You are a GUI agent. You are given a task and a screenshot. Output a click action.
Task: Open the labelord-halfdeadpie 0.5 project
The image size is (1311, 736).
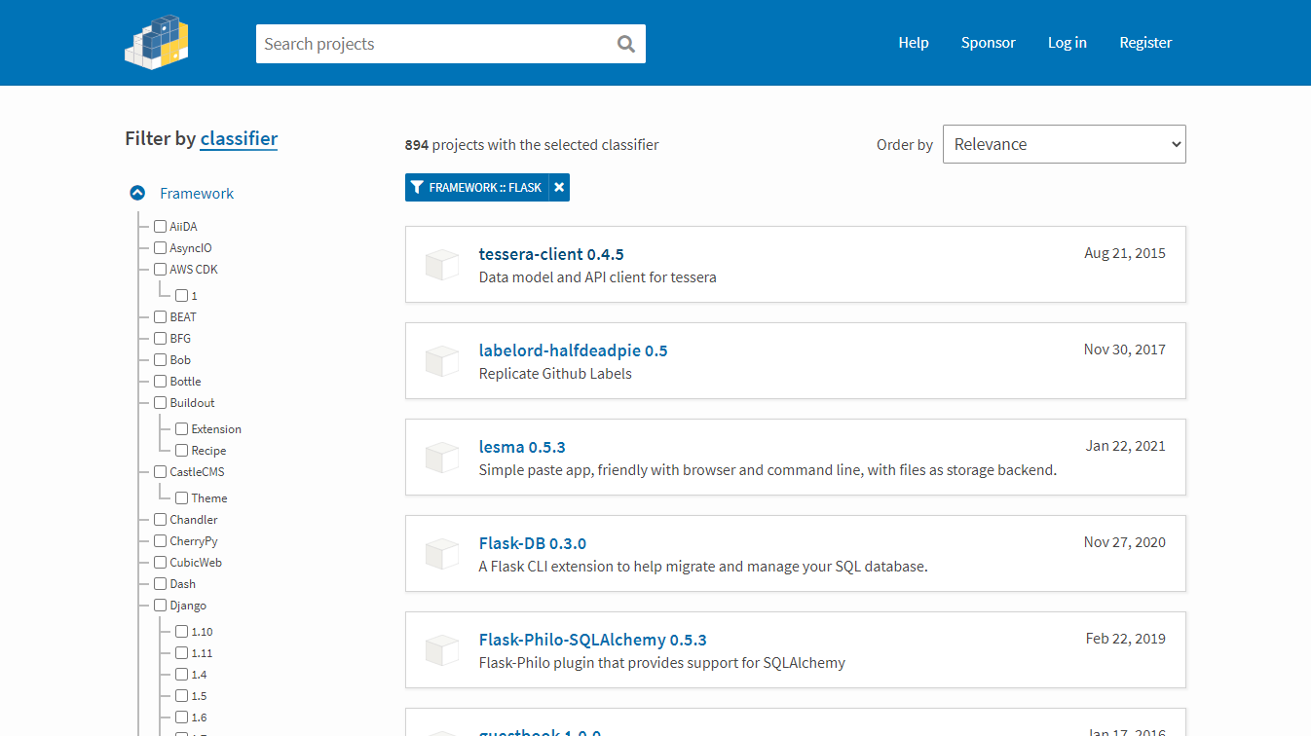point(573,350)
